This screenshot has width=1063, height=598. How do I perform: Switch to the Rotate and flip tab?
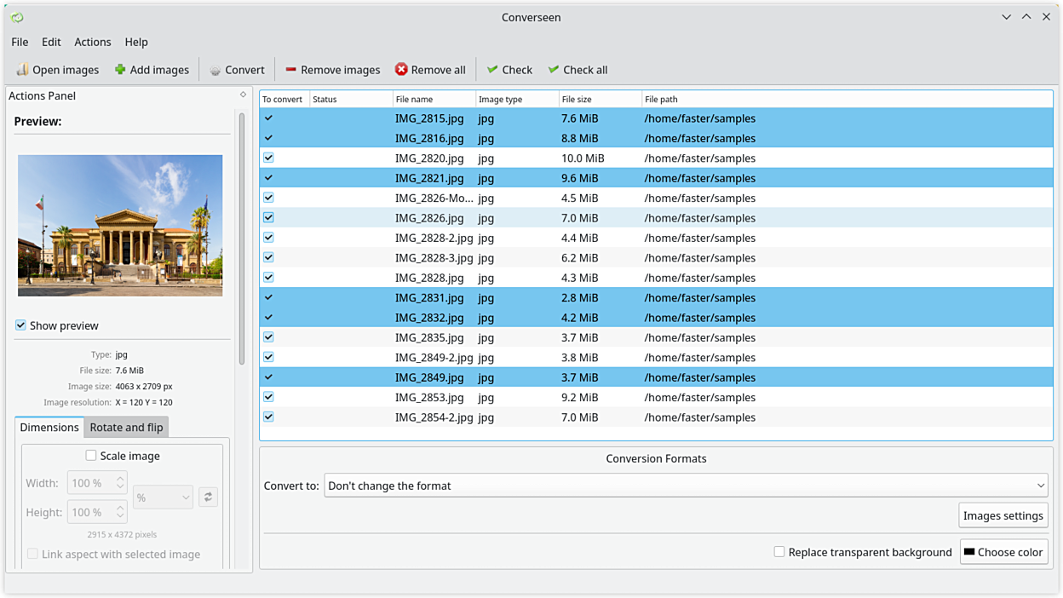[x=126, y=428]
